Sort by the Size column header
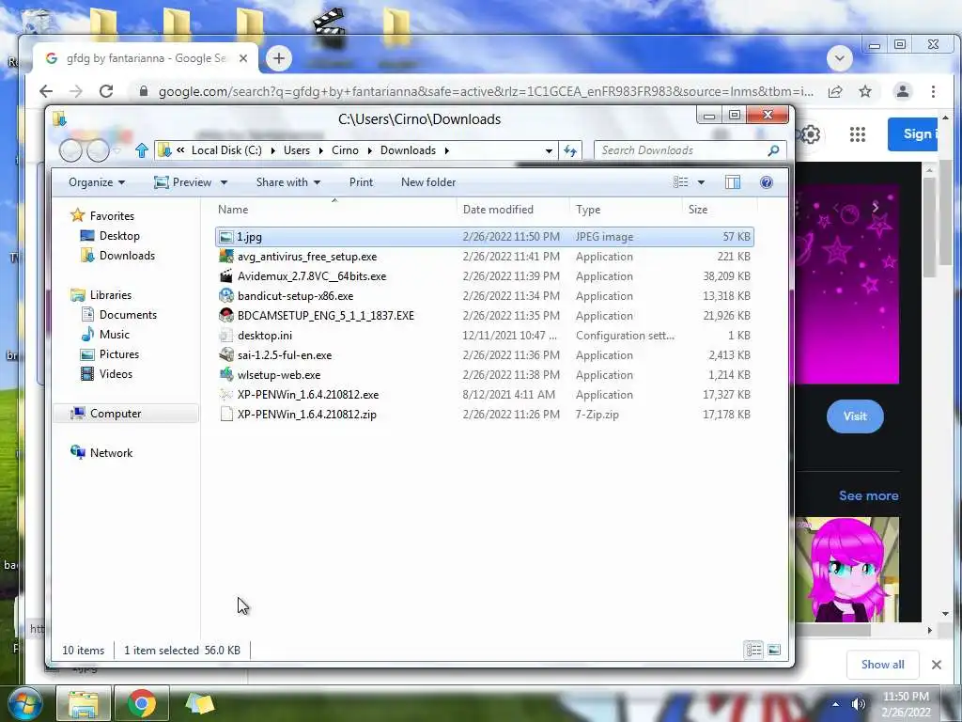The width and height of the screenshot is (962, 722). click(x=719, y=210)
